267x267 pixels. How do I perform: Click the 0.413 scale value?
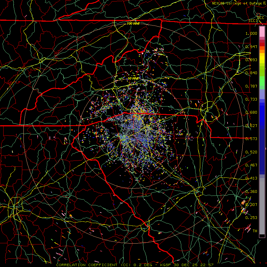(251, 178)
